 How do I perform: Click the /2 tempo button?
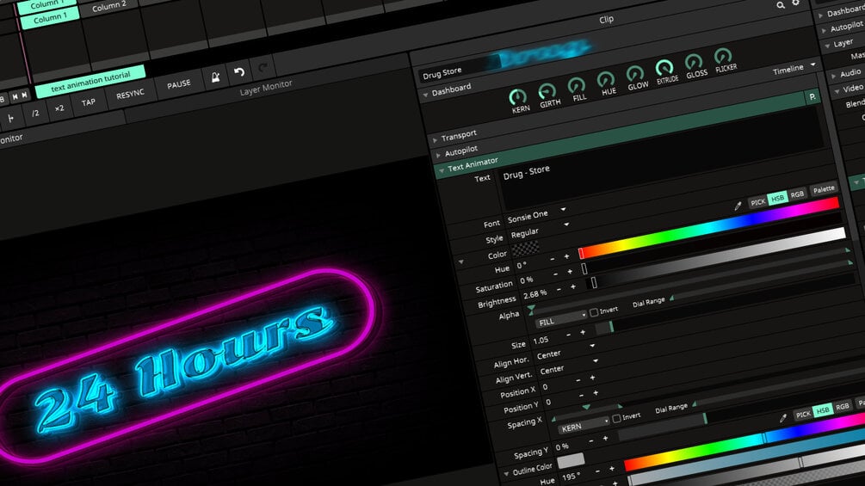pos(34,113)
